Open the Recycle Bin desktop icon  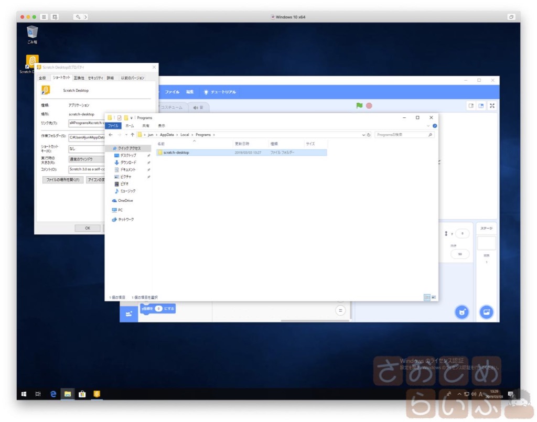click(x=32, y=35)
